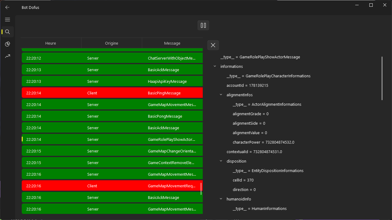Click the alignmentGrade = 0 line
Screen dimensions: 392x220
click(x=251, y=114)
